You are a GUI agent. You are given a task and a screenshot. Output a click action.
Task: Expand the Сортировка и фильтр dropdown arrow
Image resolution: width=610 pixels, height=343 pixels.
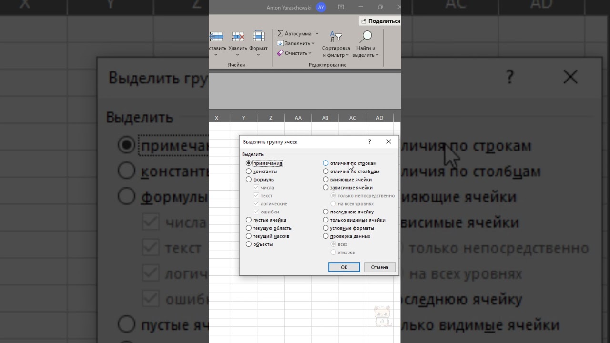(x=347, y=55)
